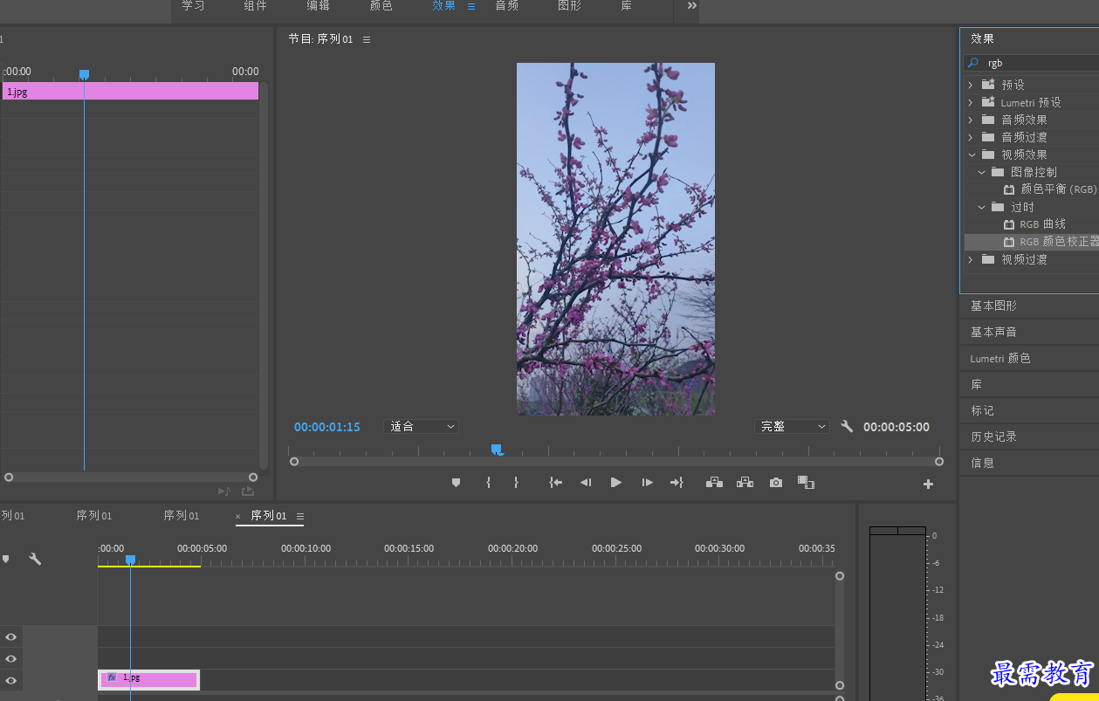This screenshot has width=1099, height=701.
Task: Click the fx badge on timeline clip
Action: point(112,677)
